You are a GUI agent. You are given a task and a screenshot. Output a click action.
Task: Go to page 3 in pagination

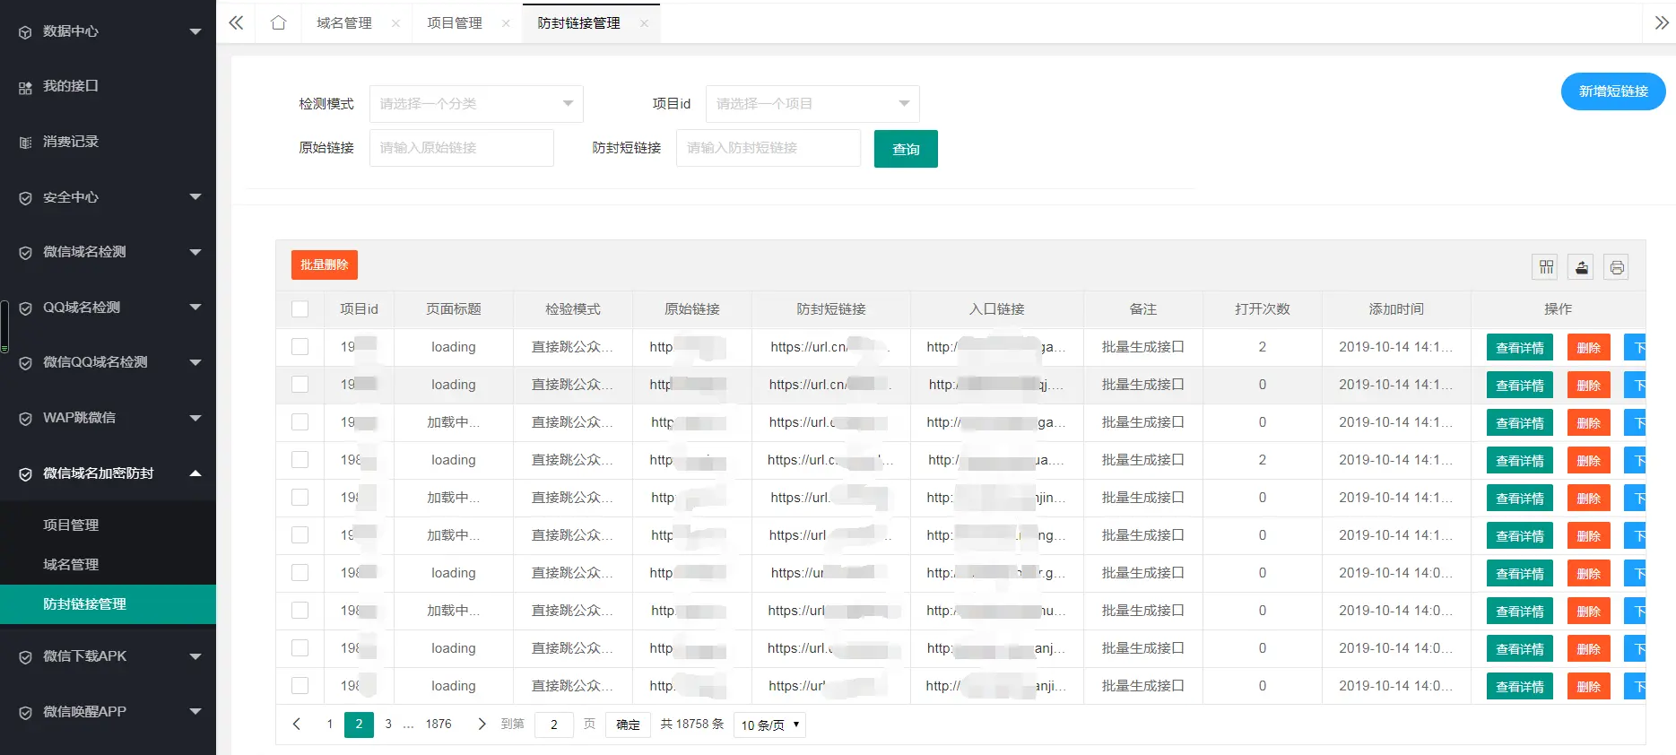[388, 724]
